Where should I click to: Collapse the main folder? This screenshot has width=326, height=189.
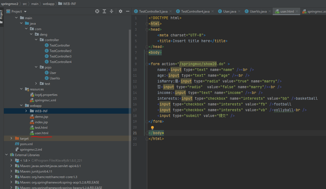[16, 18]
